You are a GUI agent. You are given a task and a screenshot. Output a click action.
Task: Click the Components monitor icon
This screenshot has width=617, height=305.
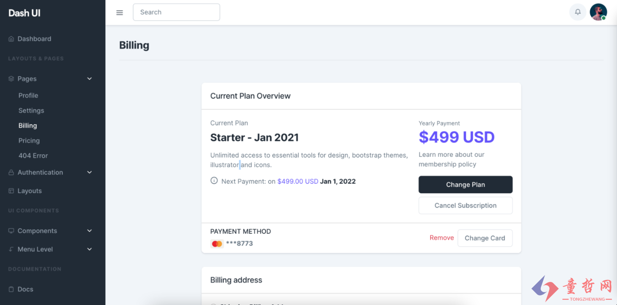point(11,231)
